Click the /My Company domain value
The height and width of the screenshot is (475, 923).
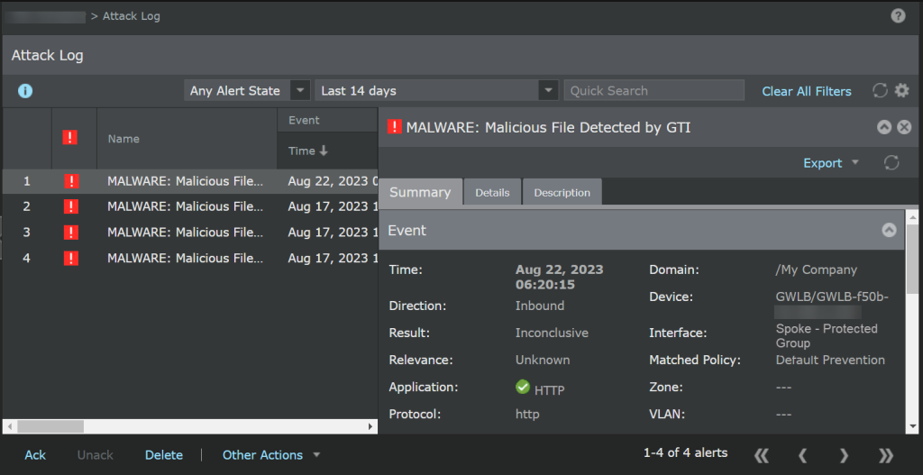pos(817,270)
